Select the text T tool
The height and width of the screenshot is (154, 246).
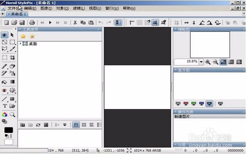[5, 106]
